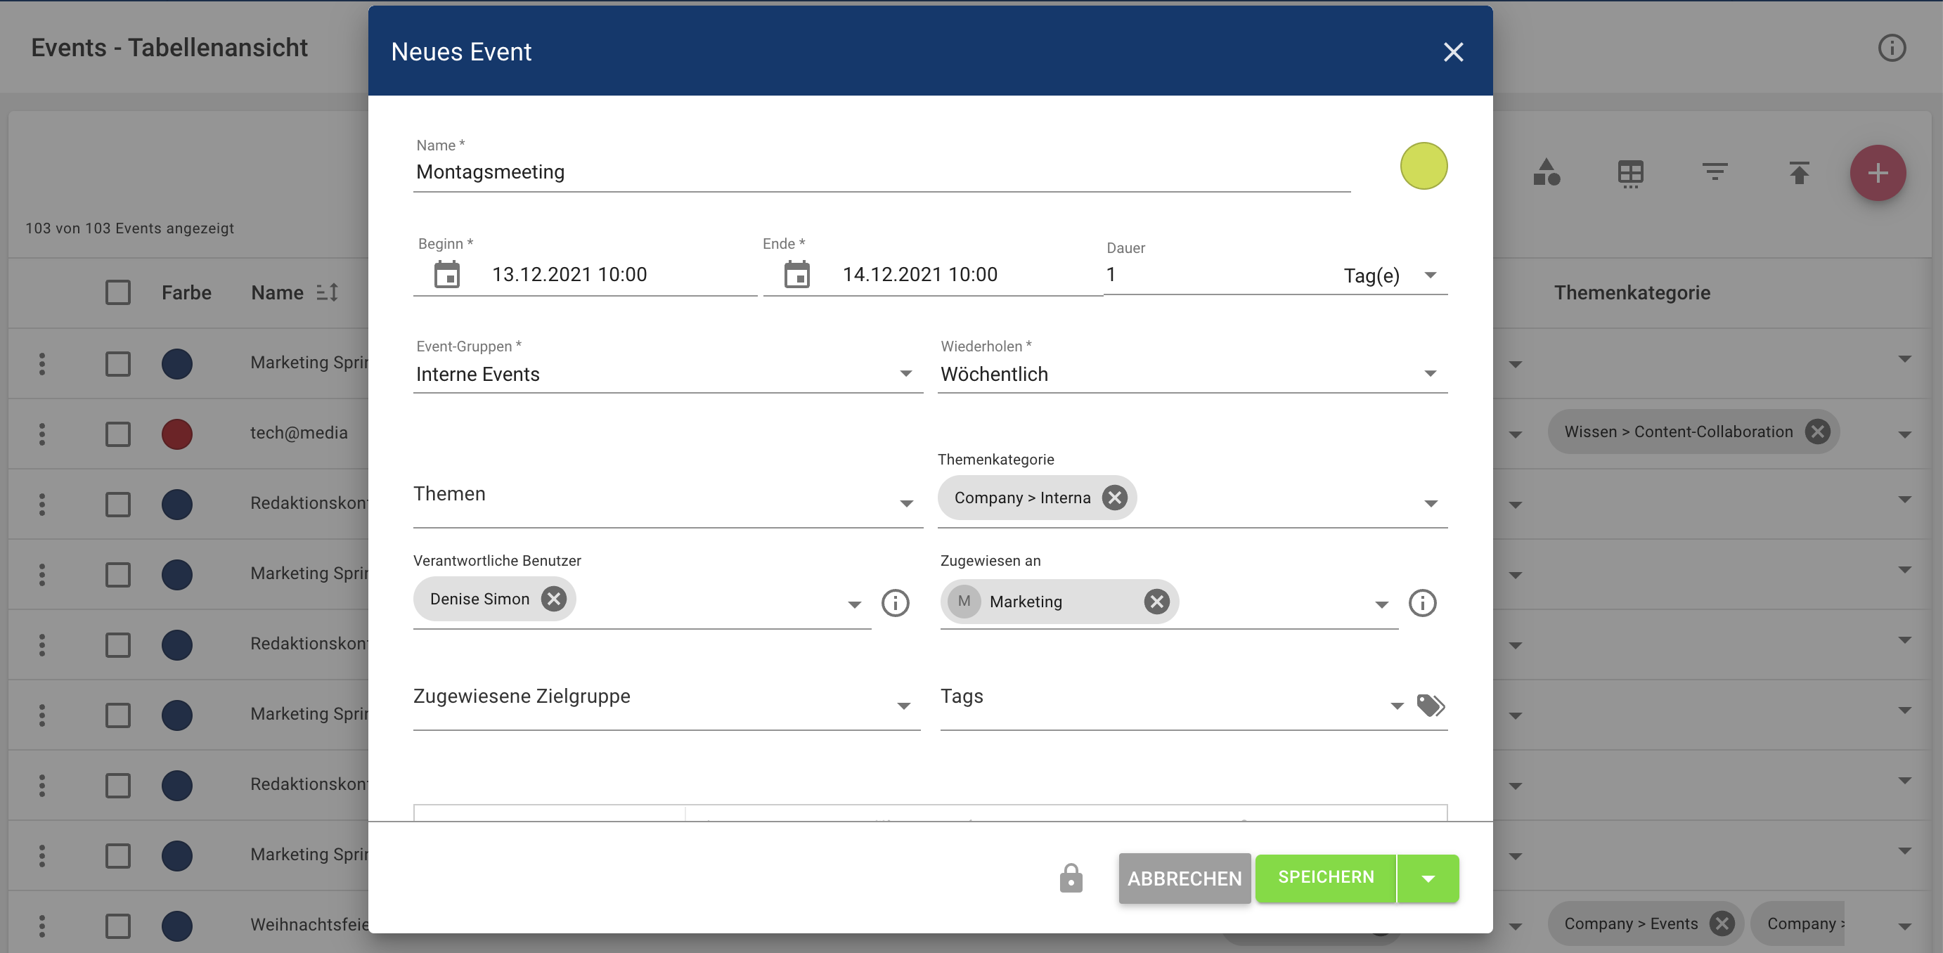Check the tech@media row checkbox
The image size is (1943, 953).
pyautogui.click(x=117, y=434)
